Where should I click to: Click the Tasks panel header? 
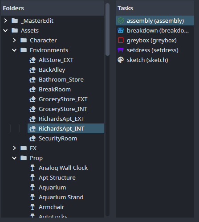tap(155, 8)
